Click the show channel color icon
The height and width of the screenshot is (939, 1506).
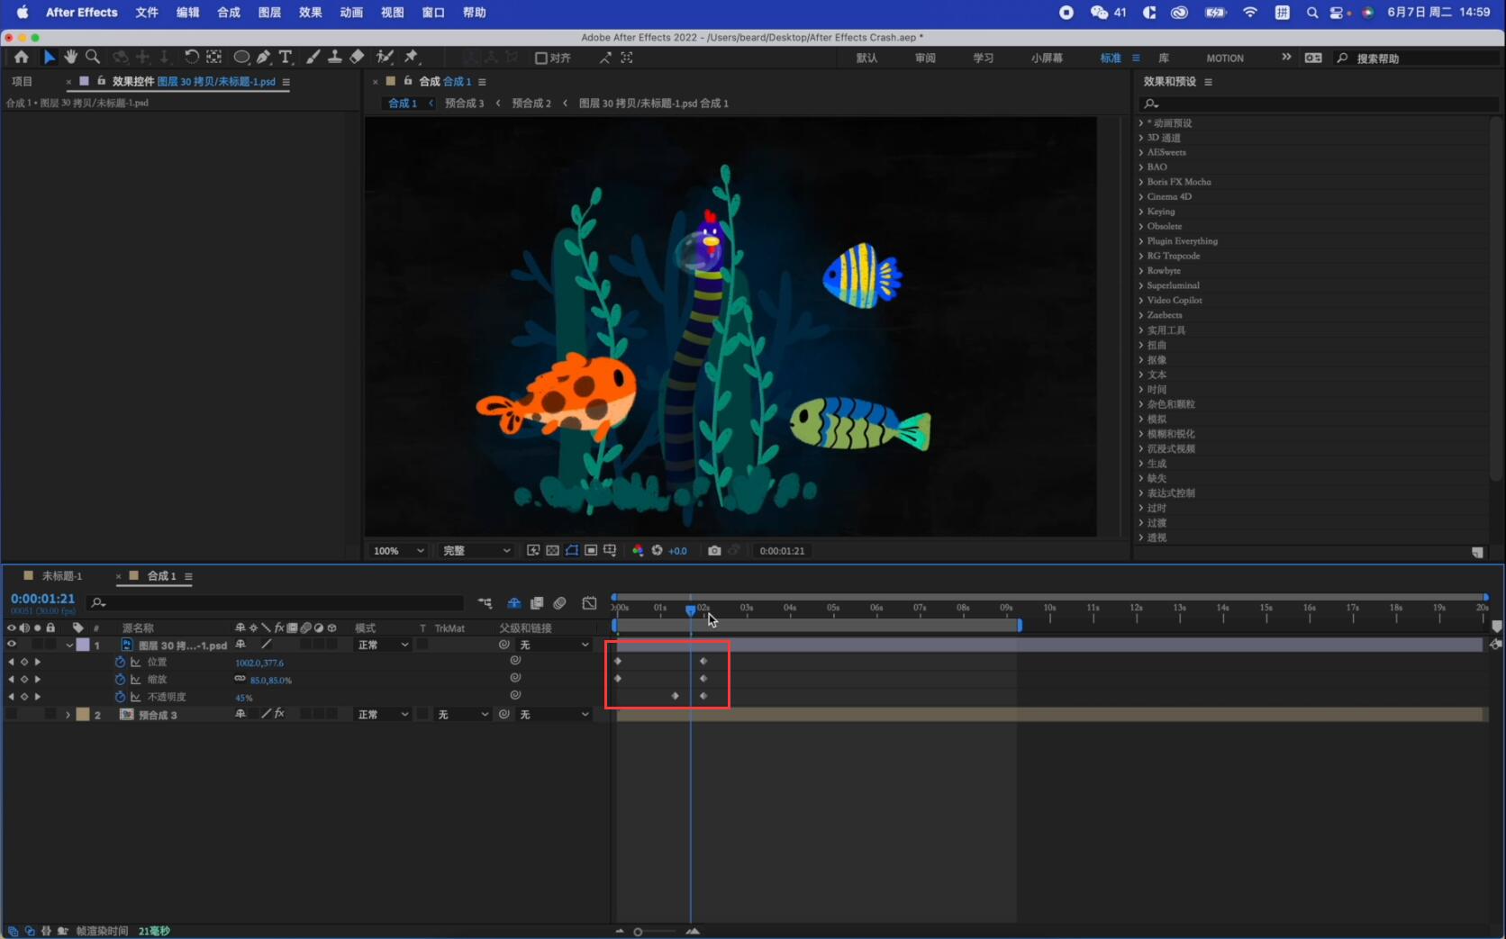(638, 550)
